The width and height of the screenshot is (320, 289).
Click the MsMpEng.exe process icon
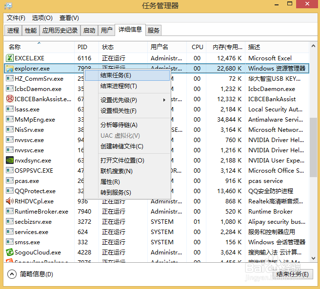(x=10, y=119)
